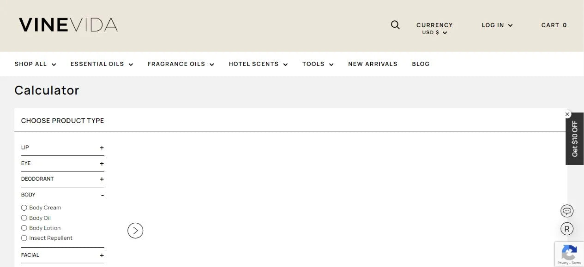Viewport: 584px width, 267px height.
Task: Open the search magnifier icon
Action: point(395,25)
